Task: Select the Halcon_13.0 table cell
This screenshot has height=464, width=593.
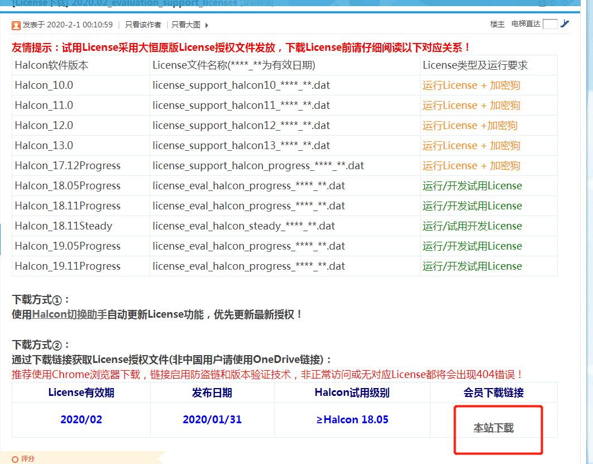Action: coord(44,145)
